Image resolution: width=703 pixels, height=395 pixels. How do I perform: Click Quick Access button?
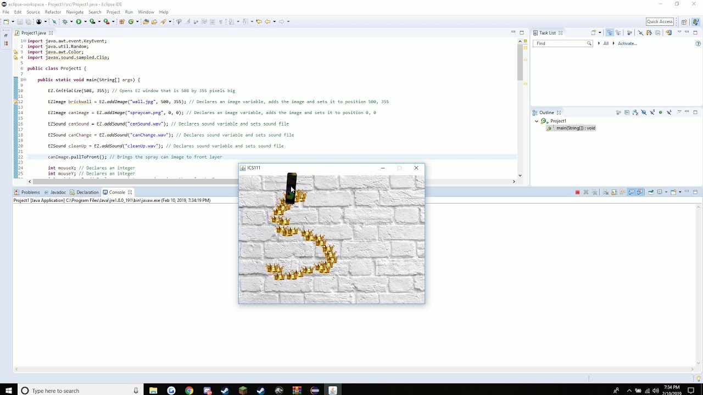point(660,21)
